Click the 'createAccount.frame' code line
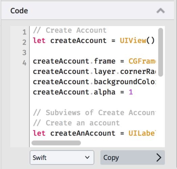 click(x=94, y=61)
